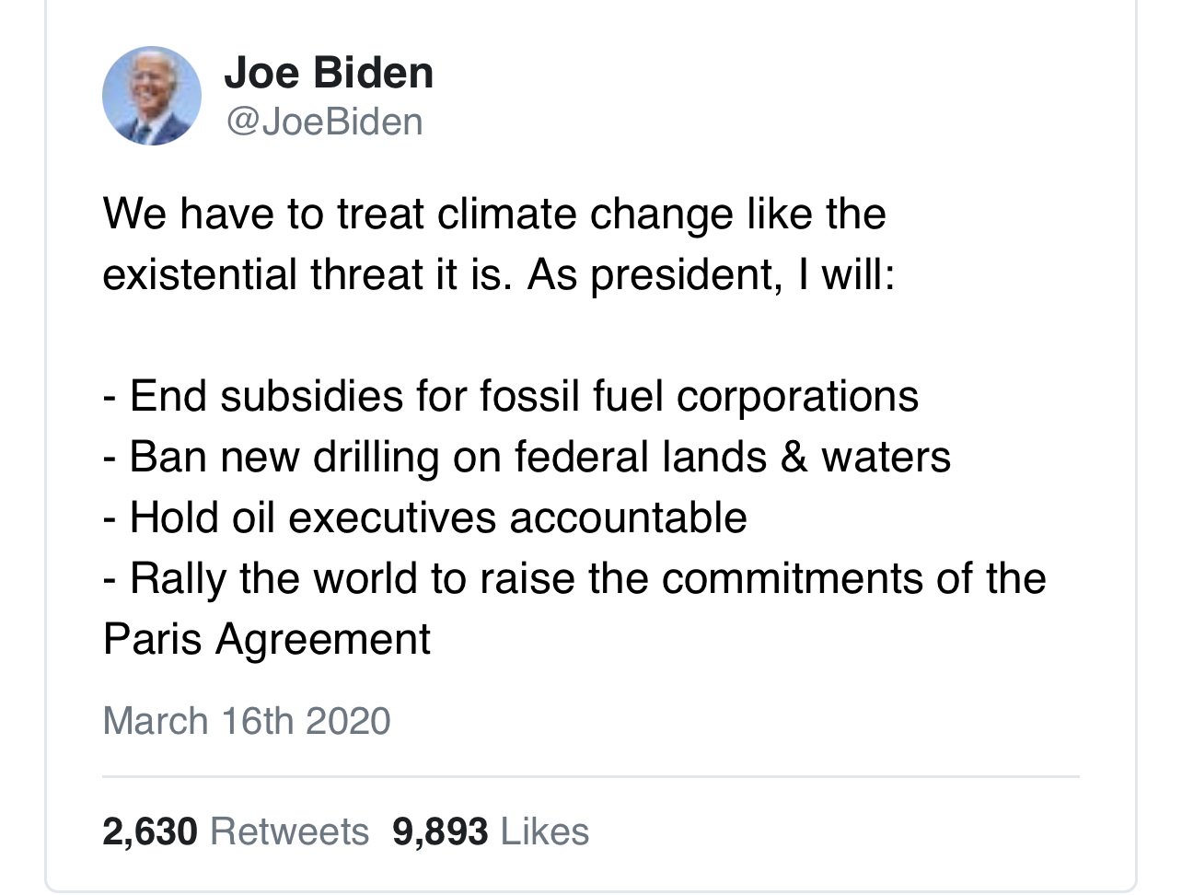Image resolution: width=1182 pixels, height=895 pixels.
Task: Click Joe Biden's profile avatar photo
Action: click(152, 96)
